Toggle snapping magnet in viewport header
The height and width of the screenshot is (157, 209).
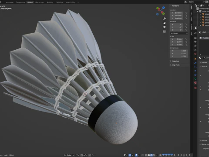(x=82, y=155)
